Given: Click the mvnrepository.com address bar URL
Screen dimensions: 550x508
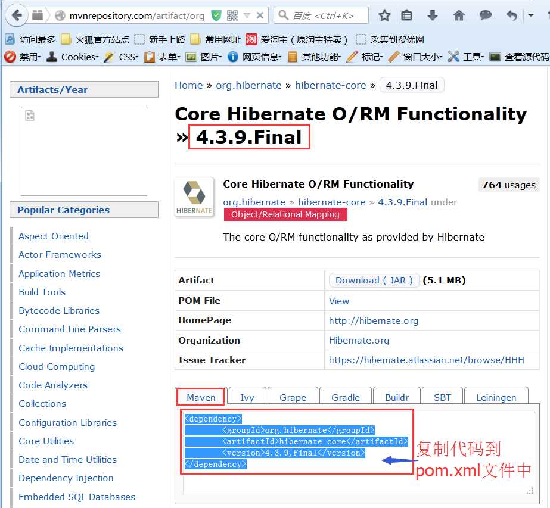Looking at the screenshot, I should (x=137, y=15).
